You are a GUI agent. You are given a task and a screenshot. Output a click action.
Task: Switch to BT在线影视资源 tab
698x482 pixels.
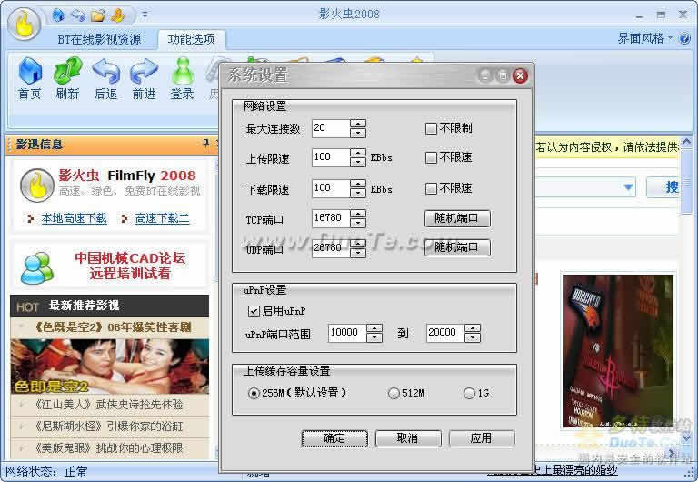[99, 39]
